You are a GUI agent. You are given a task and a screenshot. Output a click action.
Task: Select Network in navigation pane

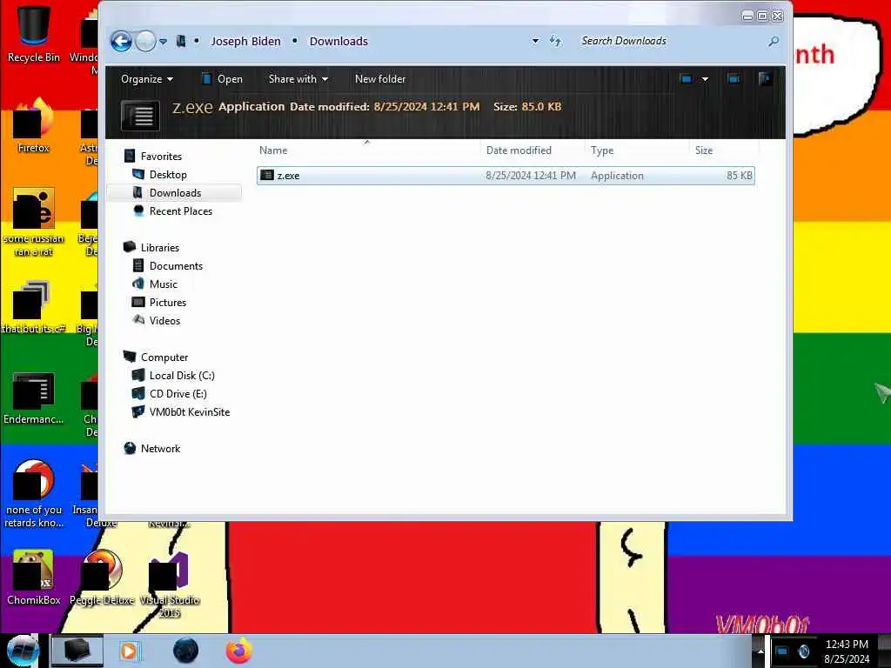(x=160, y=449)
